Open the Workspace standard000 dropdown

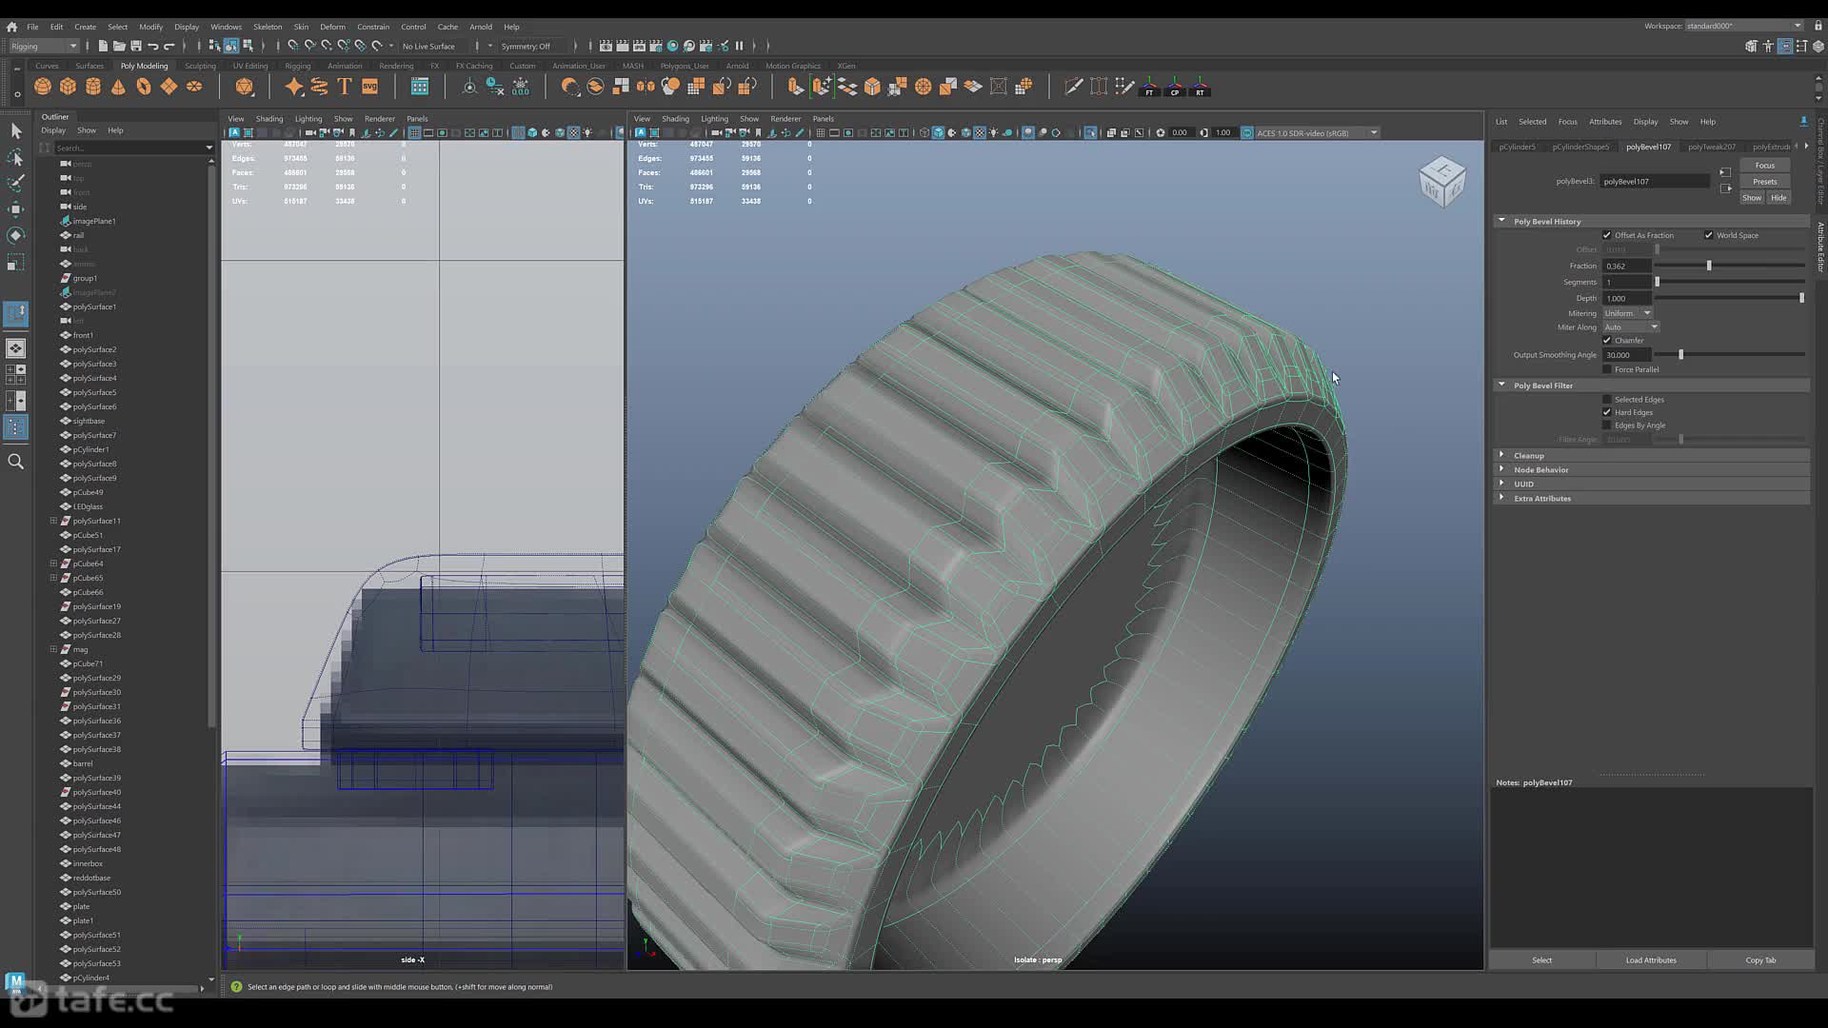click(x=1744, y=26)
